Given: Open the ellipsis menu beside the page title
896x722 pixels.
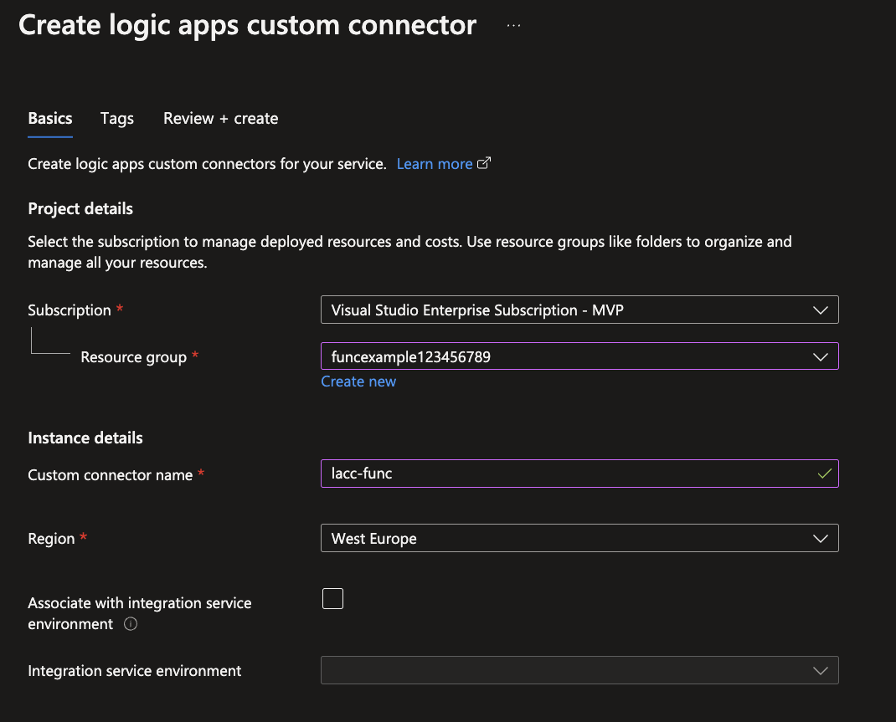Looking at the screenshot, I should 513,26.
